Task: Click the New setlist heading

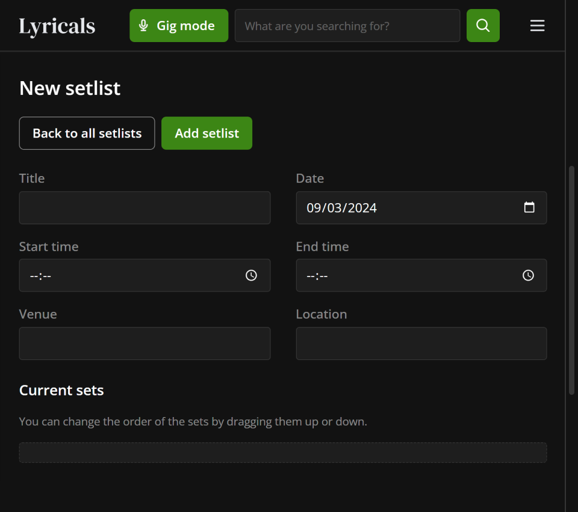Action: click(70, 88)
